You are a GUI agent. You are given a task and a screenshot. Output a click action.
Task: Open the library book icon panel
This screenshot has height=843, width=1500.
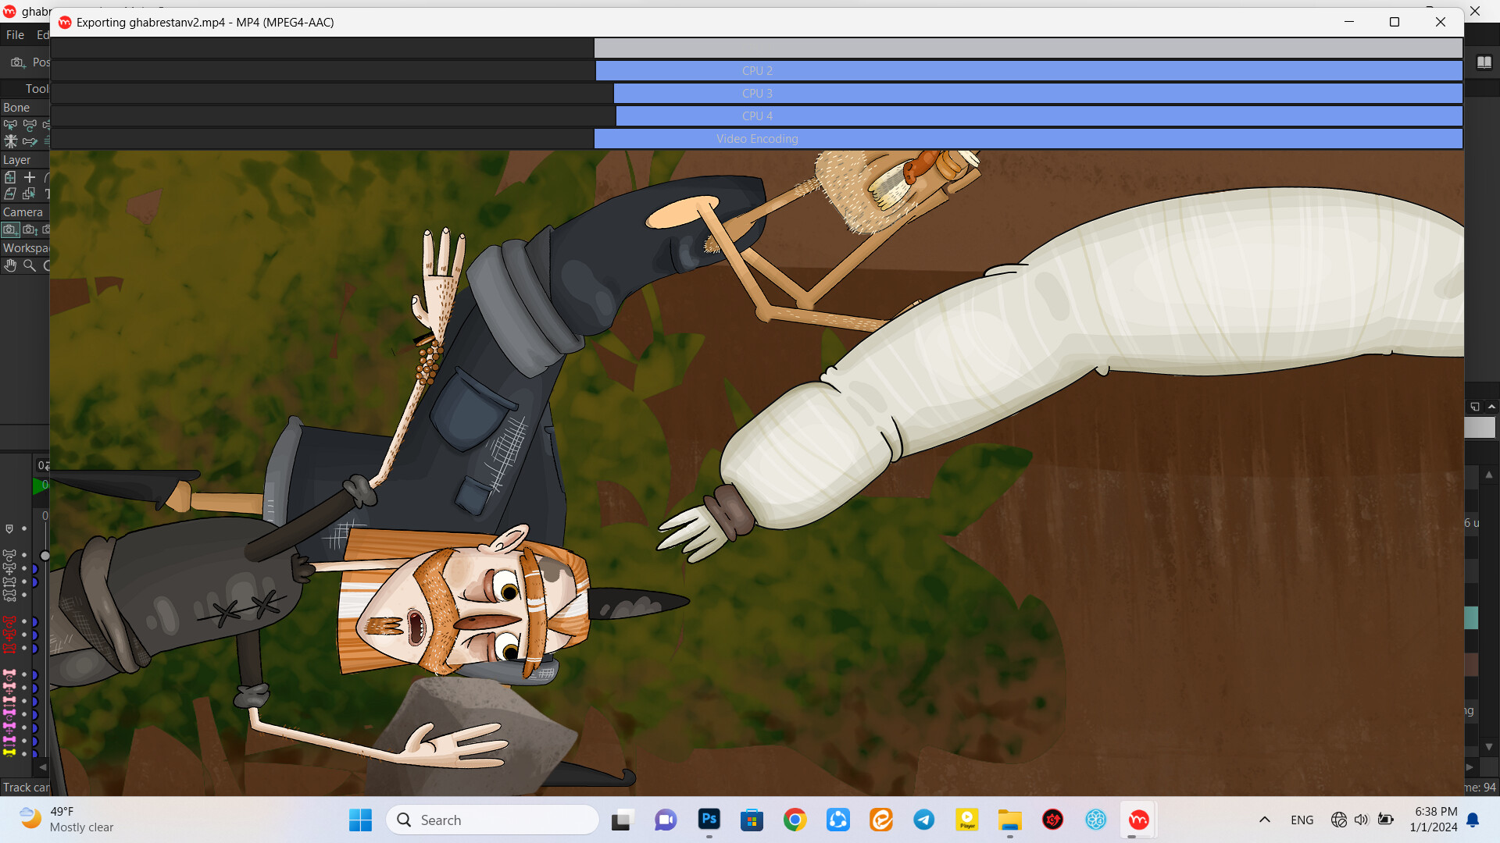[x=1484, y=62]
